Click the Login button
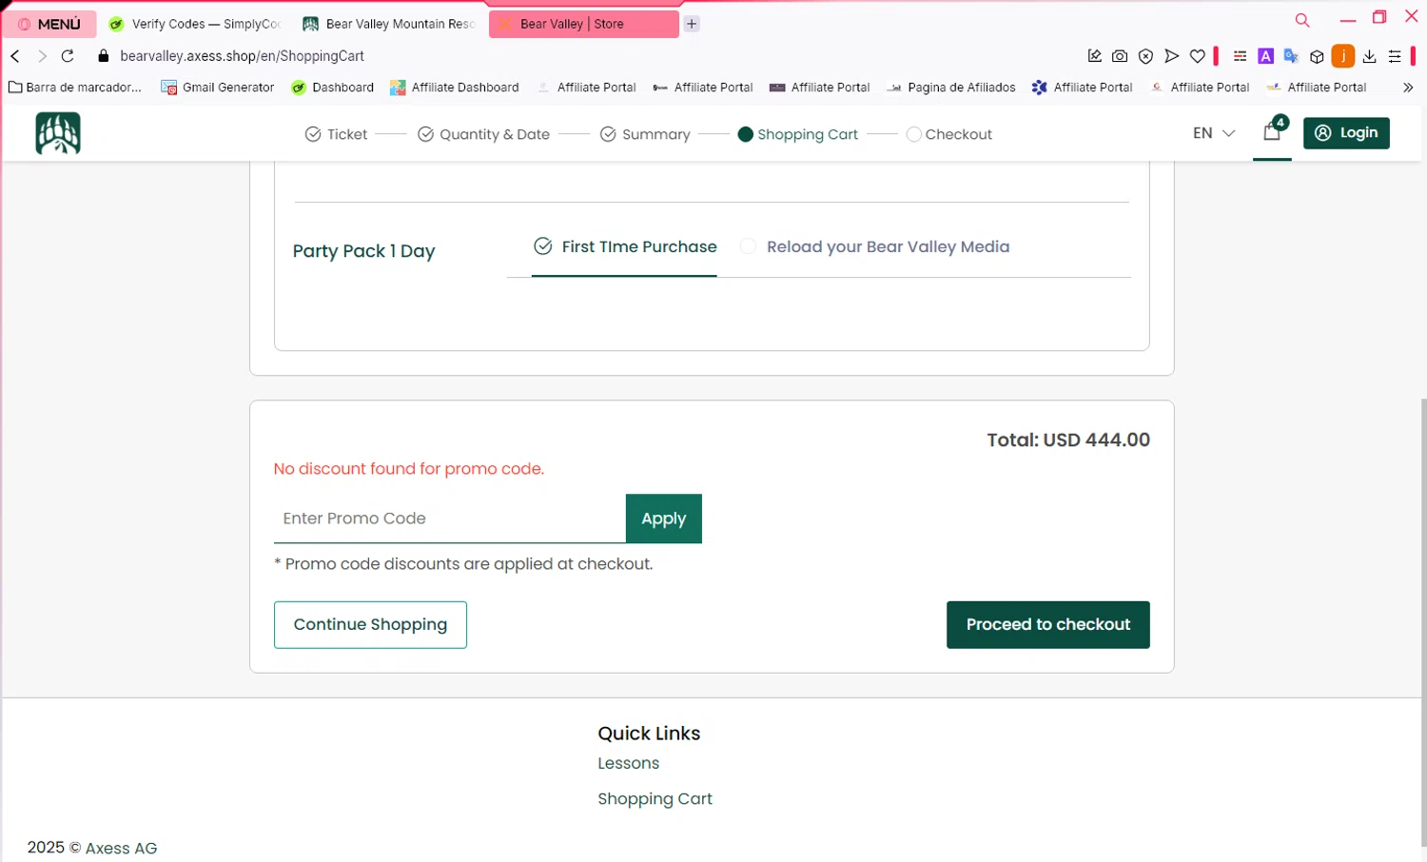 (x=1346, y=133)
